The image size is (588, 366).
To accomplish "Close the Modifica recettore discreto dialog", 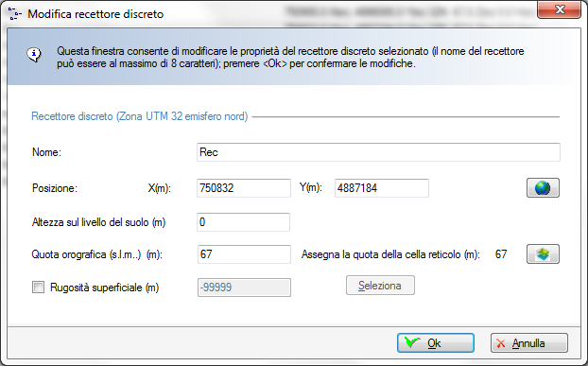I will pyautogui.click(x=559, y=9).
